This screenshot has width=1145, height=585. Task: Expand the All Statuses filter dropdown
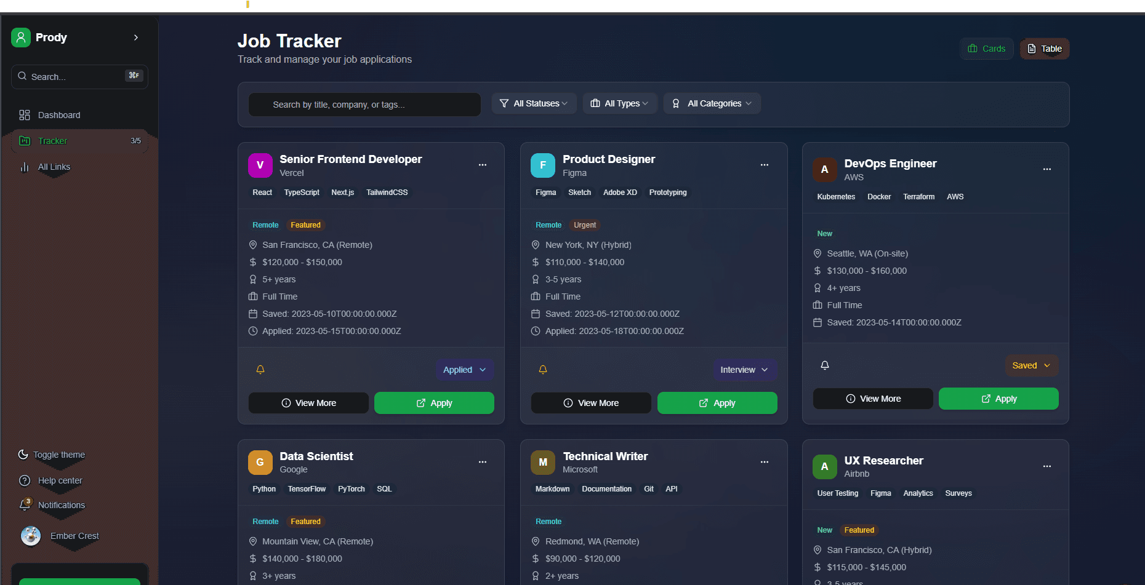tap(534, 103)
